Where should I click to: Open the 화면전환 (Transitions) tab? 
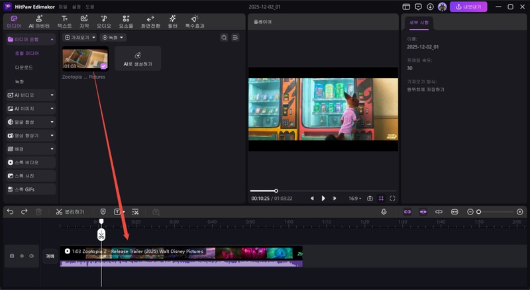(150, 22)
